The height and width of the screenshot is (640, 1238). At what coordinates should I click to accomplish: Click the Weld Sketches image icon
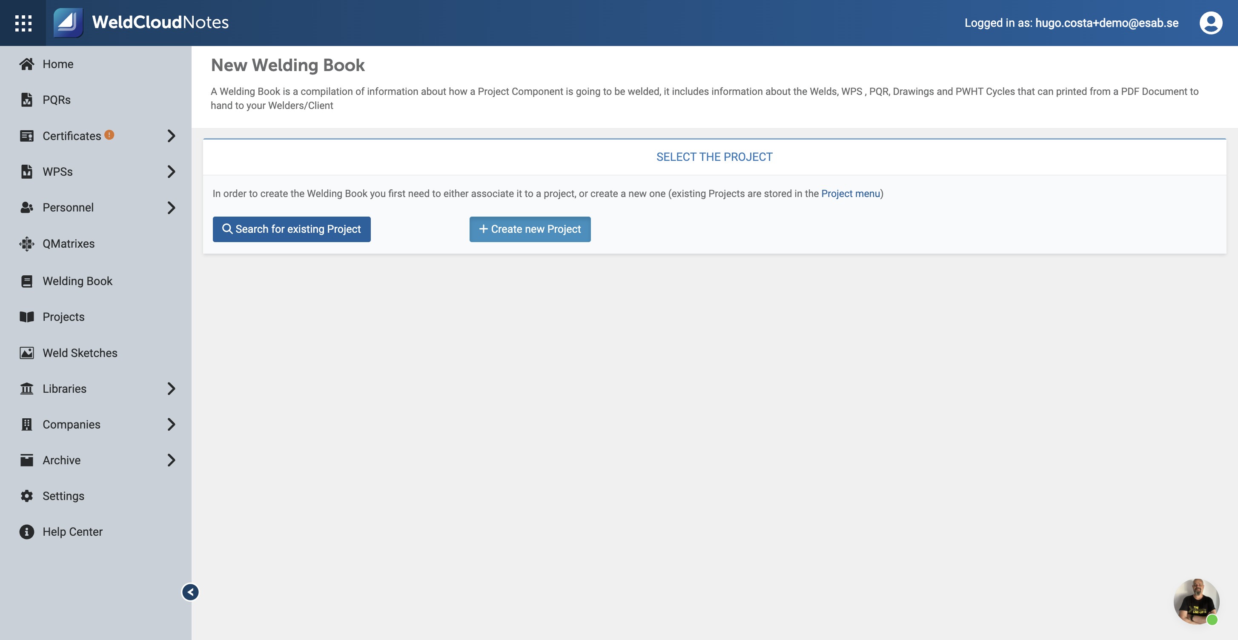pos(26,353)
